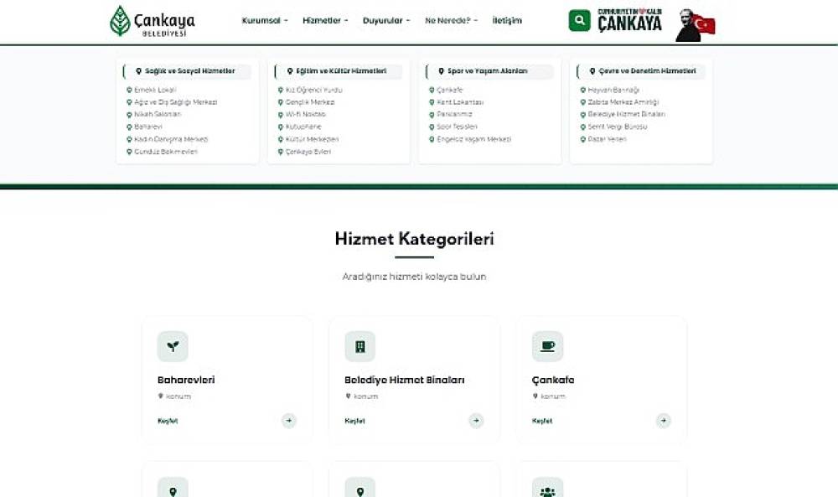The height and width of the screenshot is (497, 838).
Task: Expand the Duyurular dropdown
Action: [x=386, y=21]
